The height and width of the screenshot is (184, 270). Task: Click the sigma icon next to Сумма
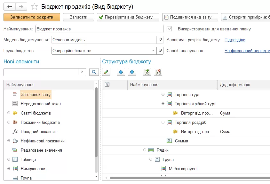pos(169,141)
